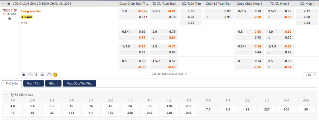Select the Hiệp 1 tab
The width and height of the screenshot is (319, 120).
(53, 84)
